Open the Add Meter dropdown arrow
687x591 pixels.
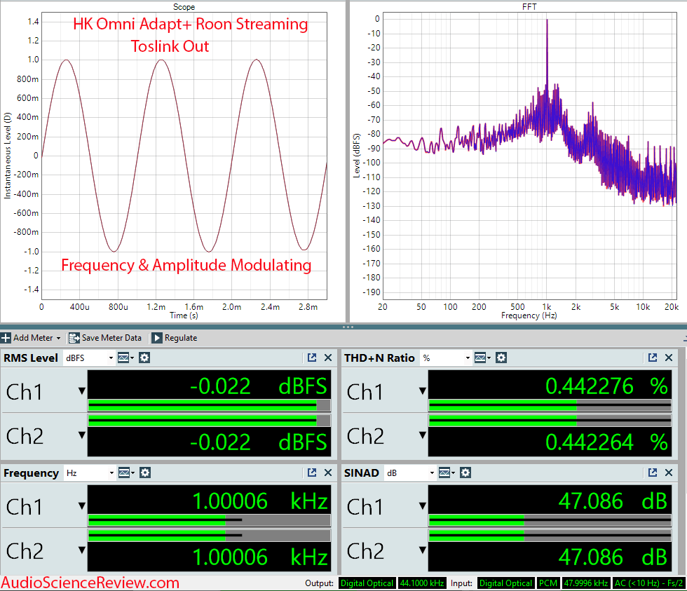click(58, 338)
